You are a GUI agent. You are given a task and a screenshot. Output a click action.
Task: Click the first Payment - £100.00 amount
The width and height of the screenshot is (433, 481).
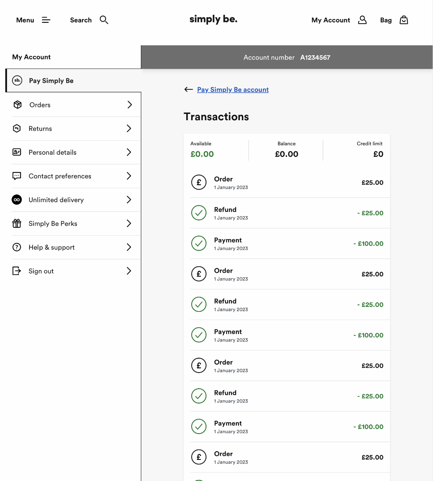[368, 244]
